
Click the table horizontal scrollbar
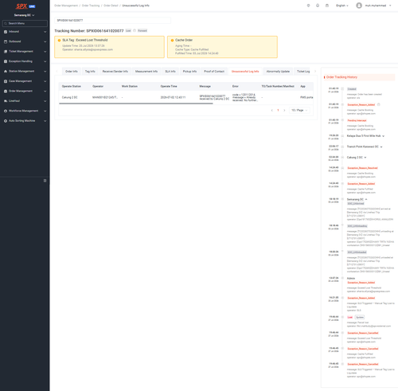[136, 104]
